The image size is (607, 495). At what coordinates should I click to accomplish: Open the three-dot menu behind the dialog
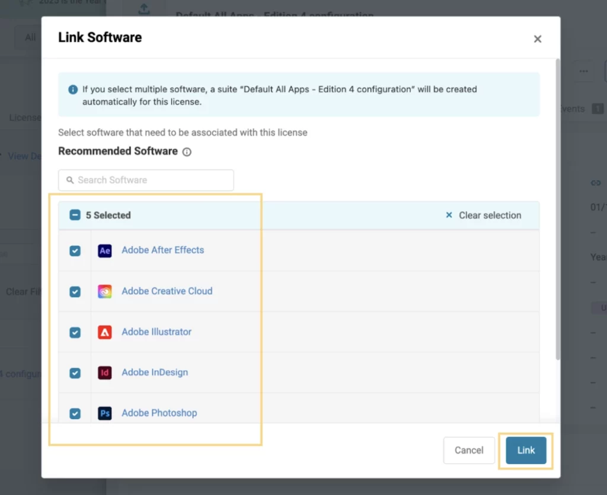(584, 71)
